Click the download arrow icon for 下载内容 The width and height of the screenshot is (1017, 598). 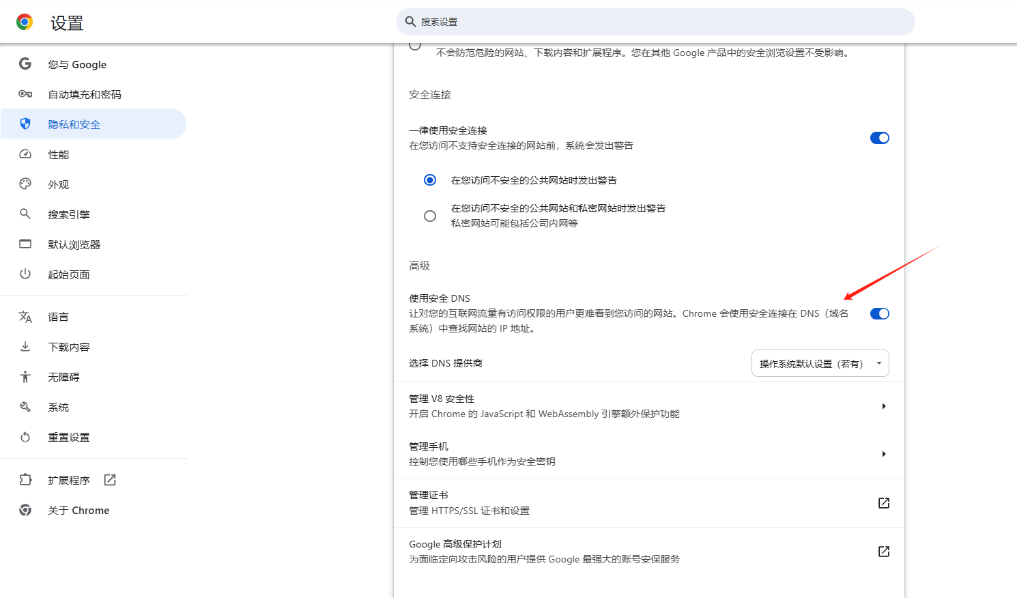pos(25,347)
